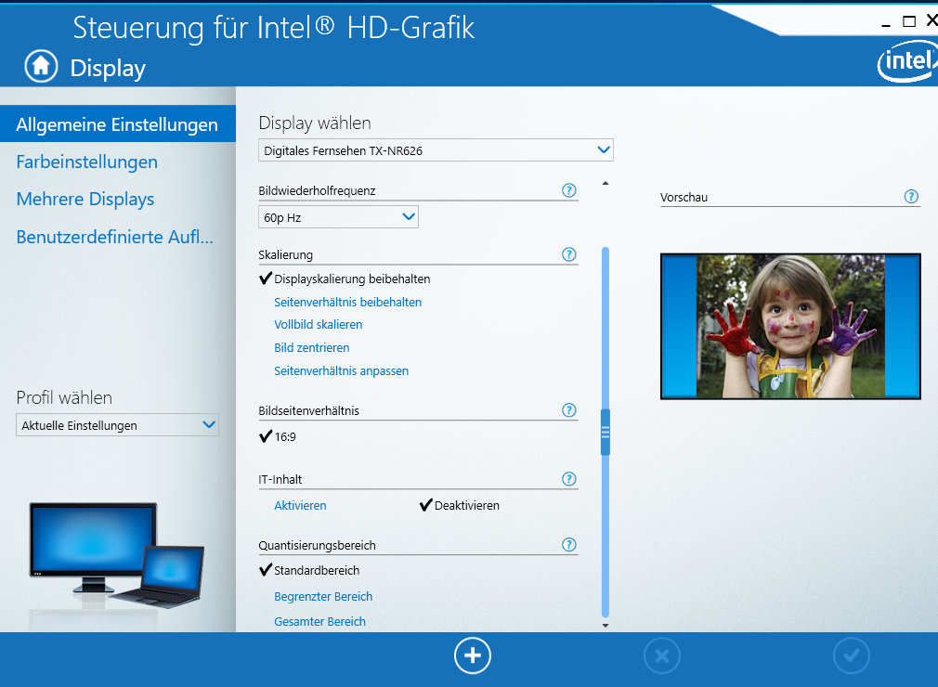938x687 pixels.
Task: Click the cancel X icon in bottom bar
Action: point(662,656)
